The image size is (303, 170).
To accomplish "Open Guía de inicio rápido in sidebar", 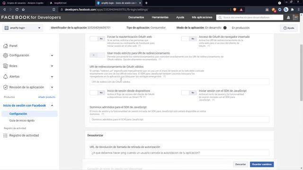I will pos(22,120).
